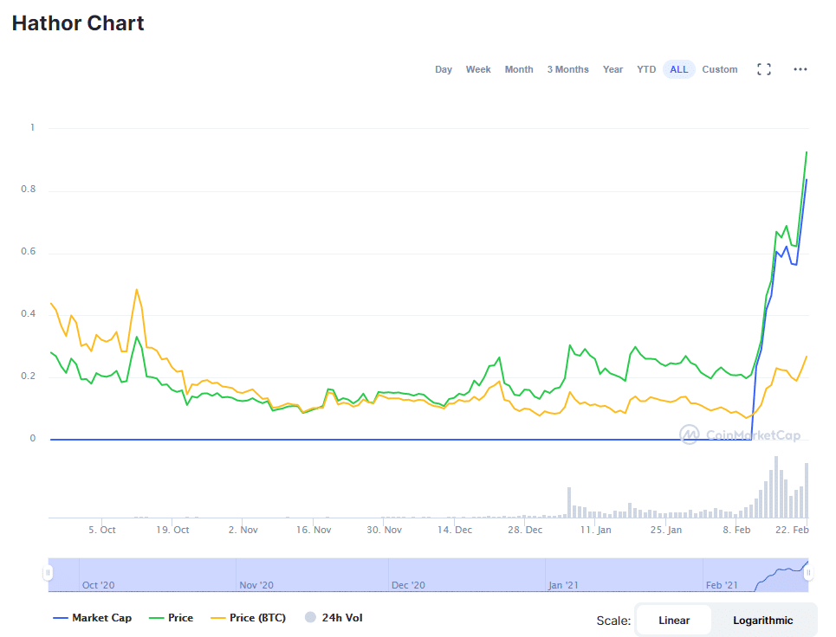Enter fullscreen chart view
This screenshot has width=836, height=637.
[763, 69]
